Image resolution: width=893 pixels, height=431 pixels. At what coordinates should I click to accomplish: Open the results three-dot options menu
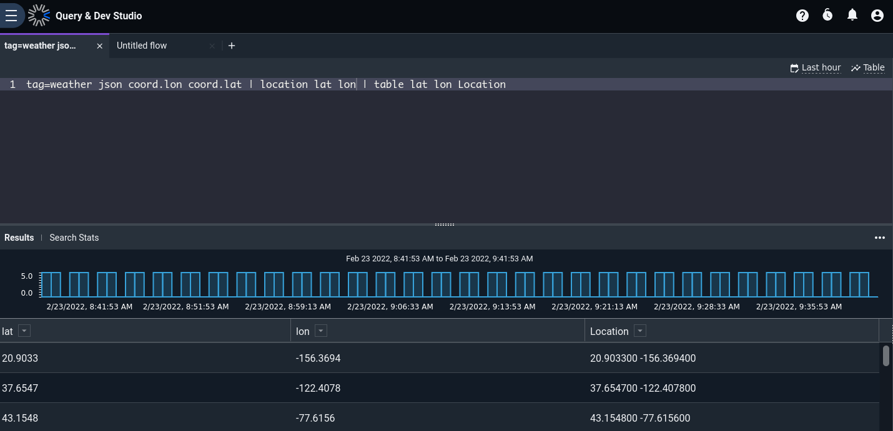[880, 238]
